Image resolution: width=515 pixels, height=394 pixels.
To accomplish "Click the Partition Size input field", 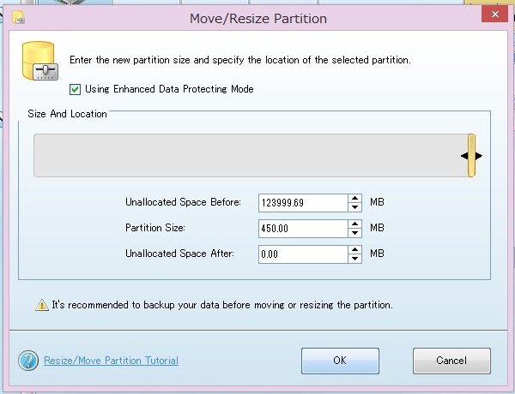I will point(303,229).
